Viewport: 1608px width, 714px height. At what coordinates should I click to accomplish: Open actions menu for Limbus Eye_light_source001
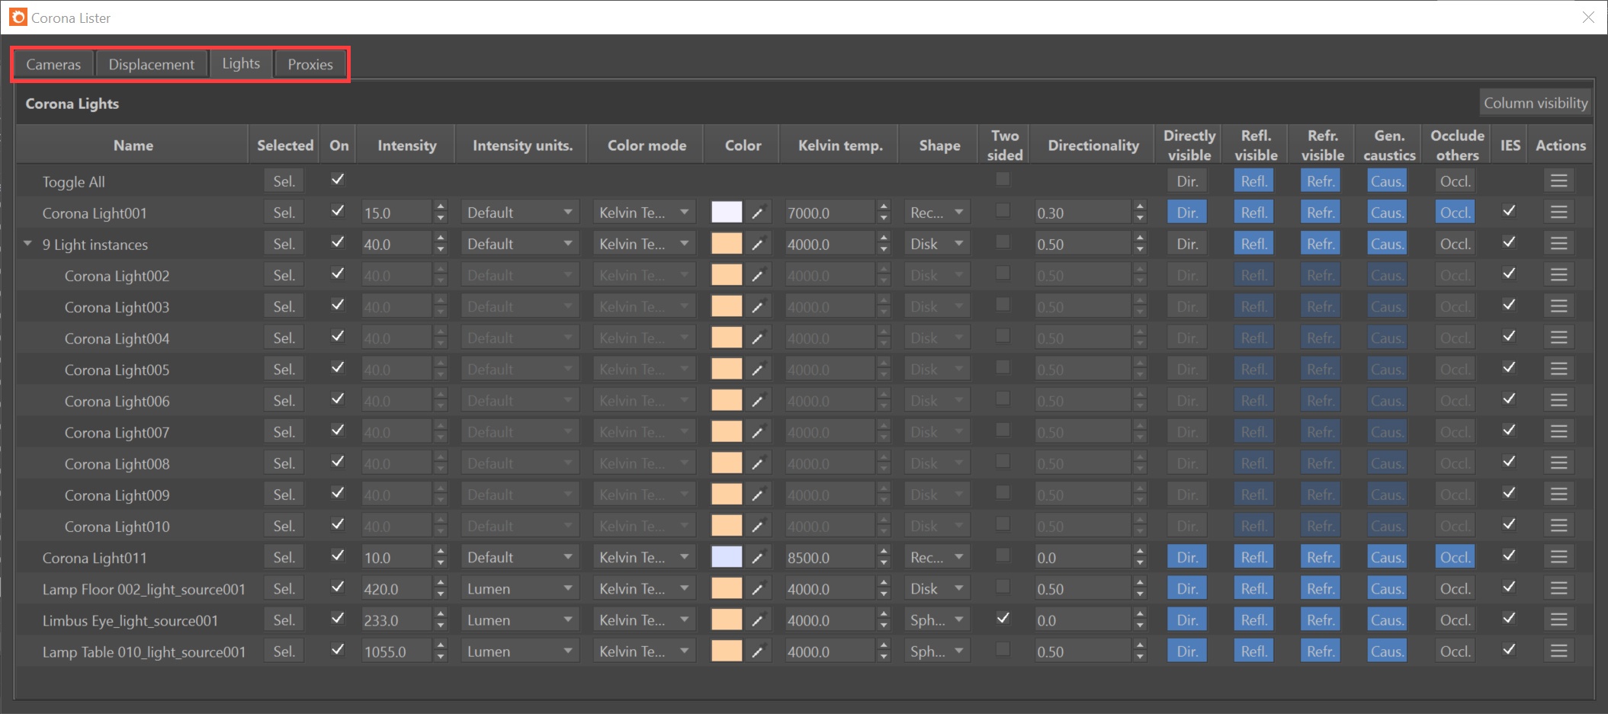[x=1558, y=620]
